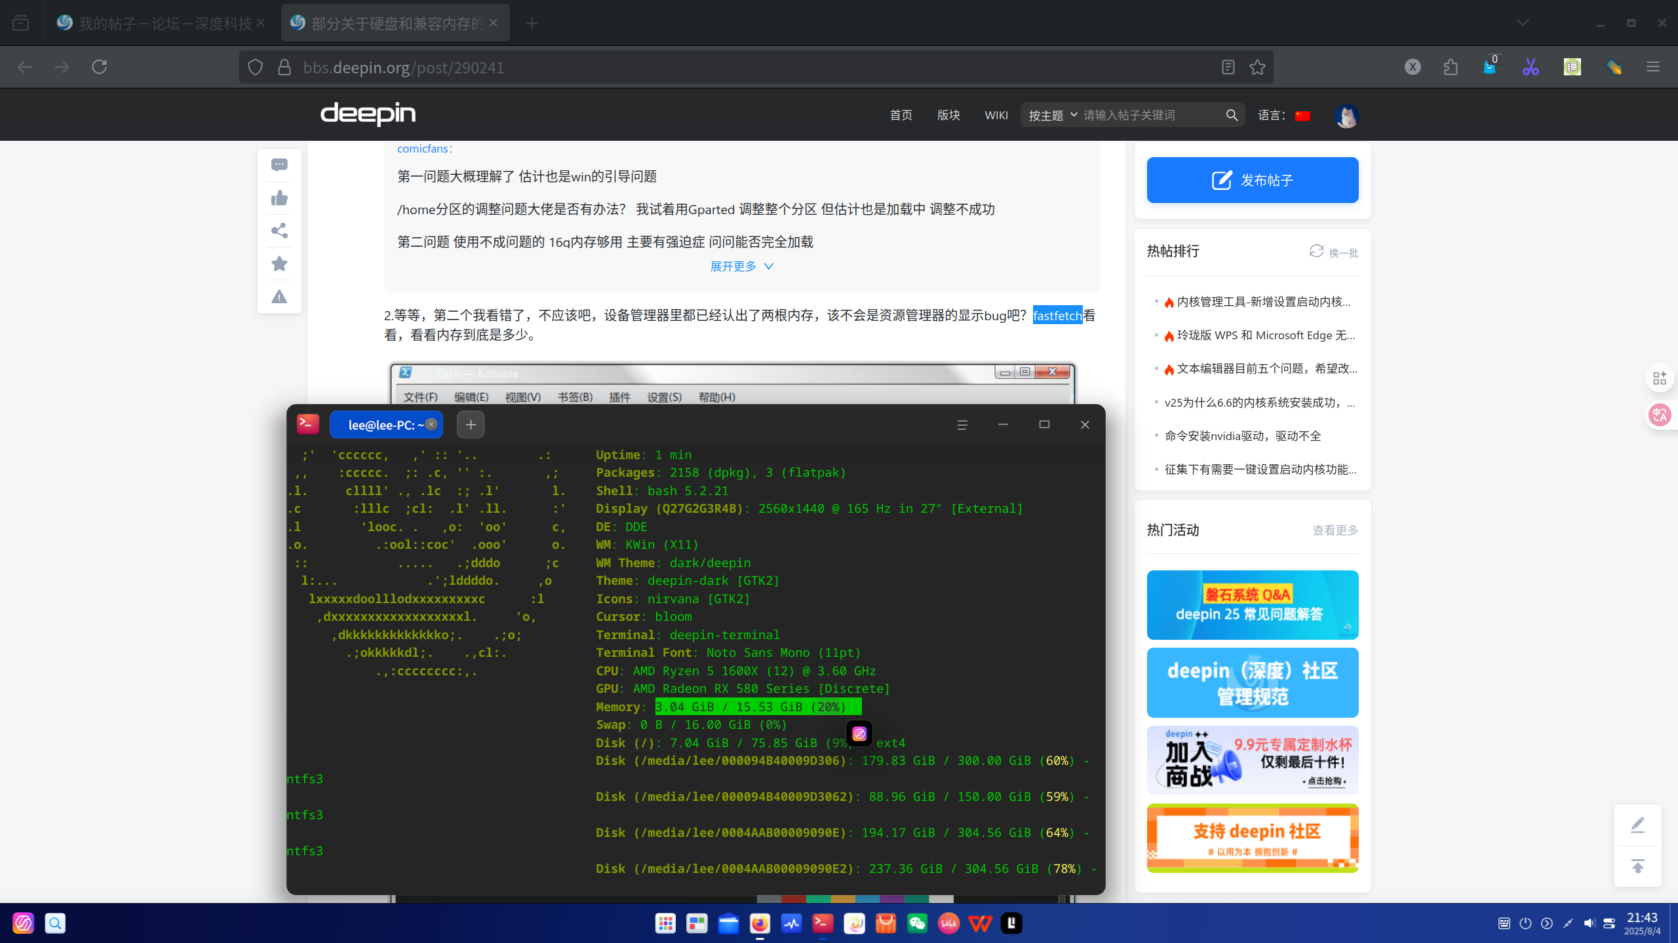Viewport: 1678px width, 943px height.
Task: Open WeChat from the taskbar
Action: pyautogui.click(x=917, y=923)
